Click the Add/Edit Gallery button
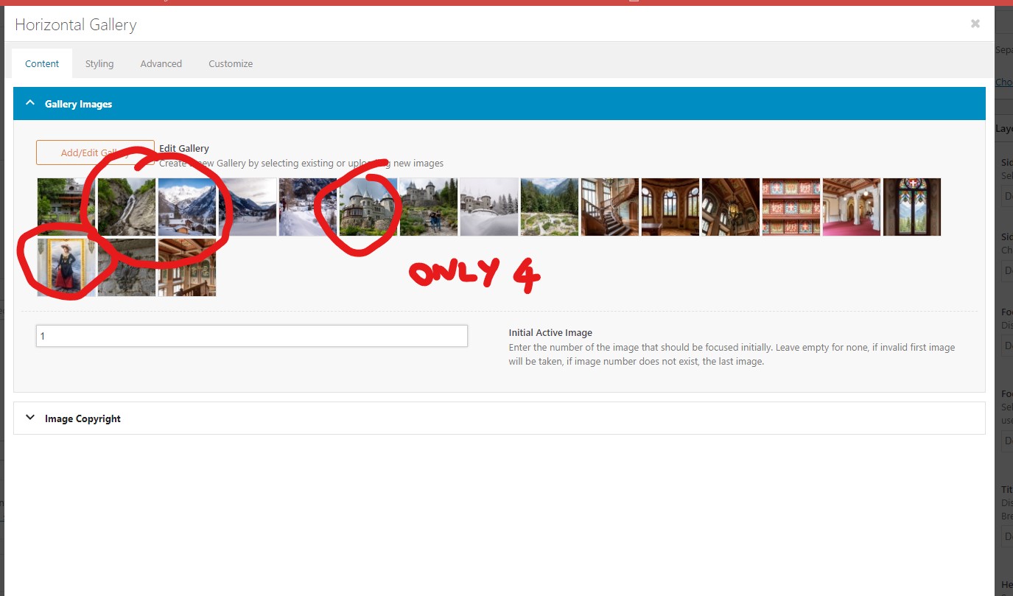 95,152
